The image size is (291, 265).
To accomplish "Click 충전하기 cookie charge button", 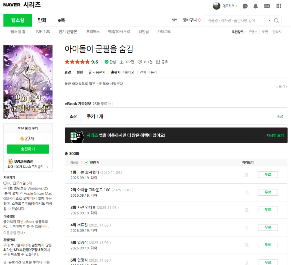I will pyautogui.click(x=28, y=149).
